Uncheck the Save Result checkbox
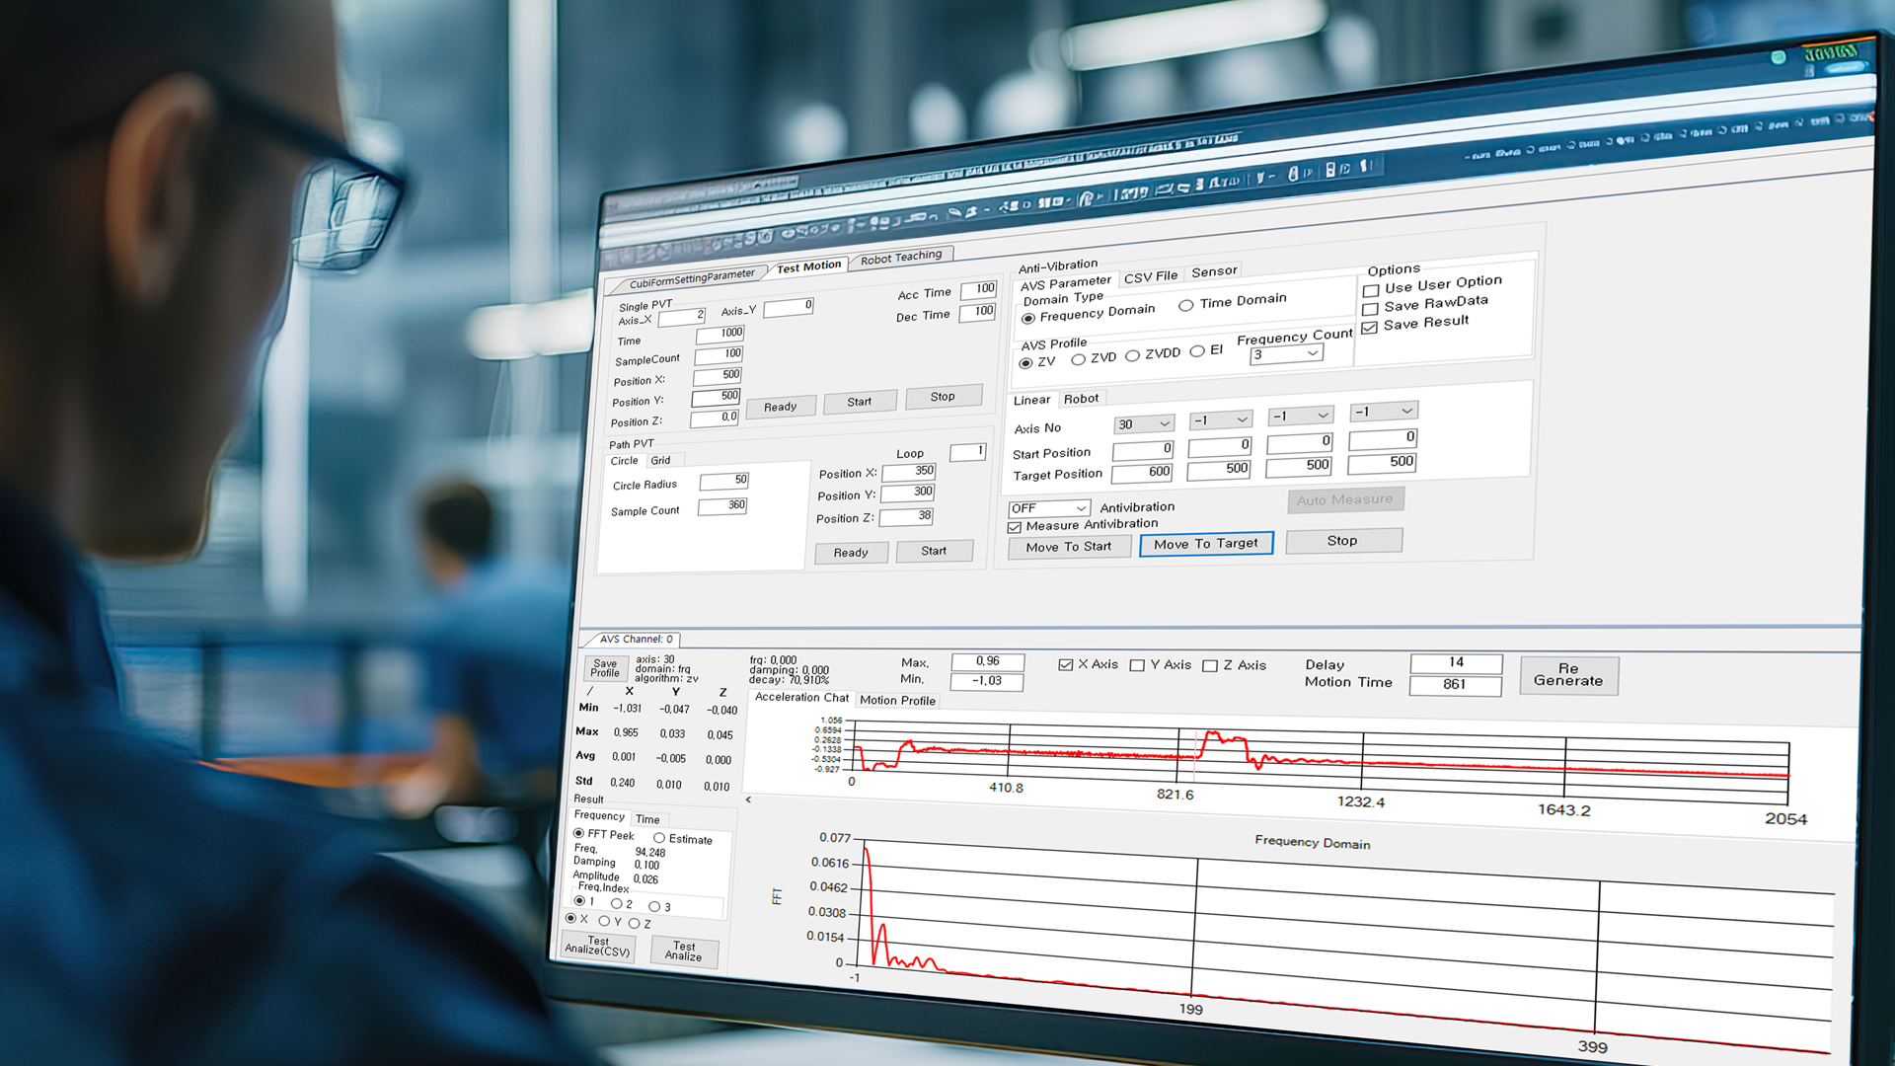Viewport: 1895px width, 1066px height. [x=1369, y=328]
